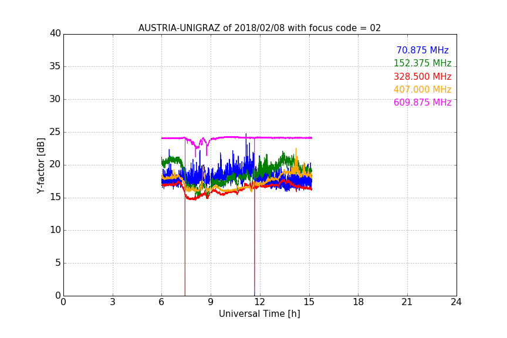507x338 pixels.
Task: Click the x-axis tick label 24
Action: (456, 302)
